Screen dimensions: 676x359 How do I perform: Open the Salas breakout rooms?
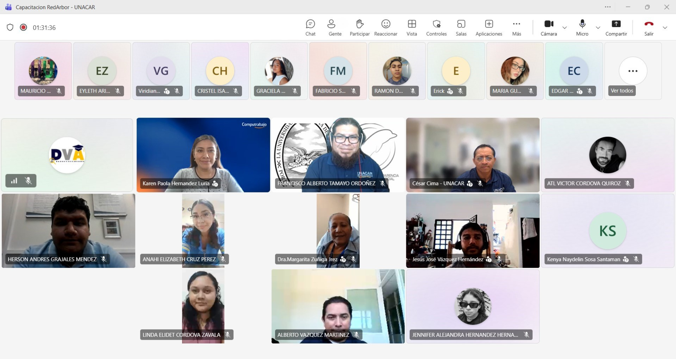(461, 27)
